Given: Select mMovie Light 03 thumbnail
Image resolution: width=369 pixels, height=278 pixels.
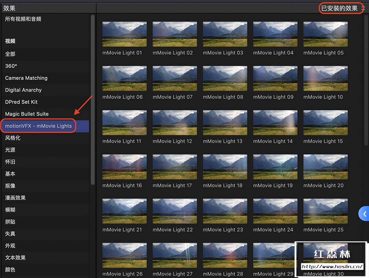Looking at the screenshot, I should pyautogui.click(x=225, y=34).
